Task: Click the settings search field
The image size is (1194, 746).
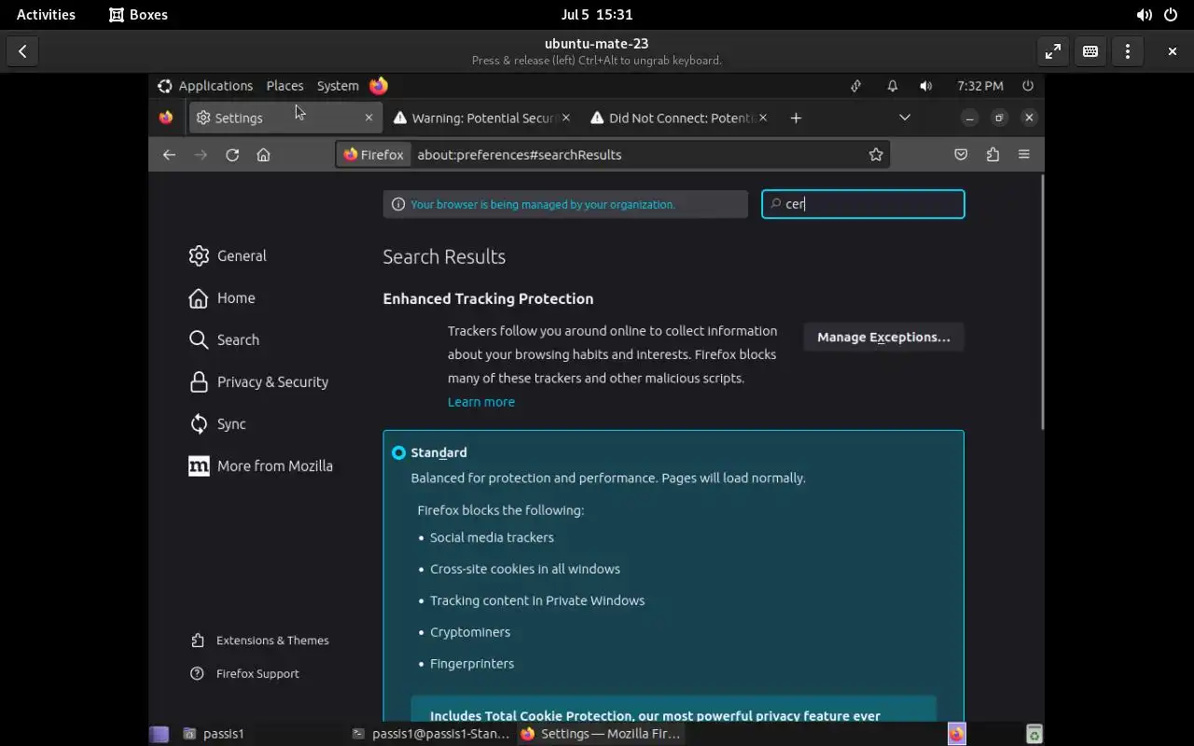Action: coord(863,204)
